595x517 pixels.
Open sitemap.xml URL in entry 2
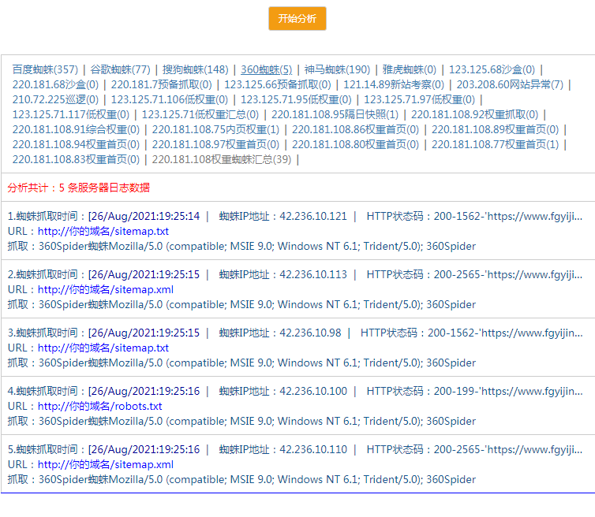click(x=106, y=289)
